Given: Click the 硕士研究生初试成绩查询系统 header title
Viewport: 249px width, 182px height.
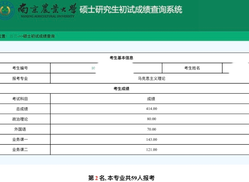Looking at the screenshot, I should [131, 10].
